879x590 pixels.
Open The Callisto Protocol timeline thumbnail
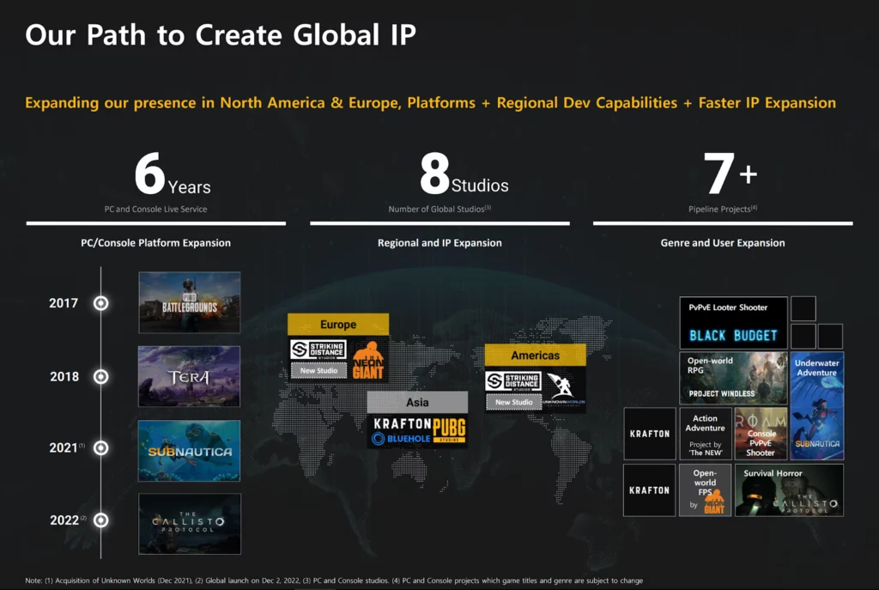[x=190, y=523]
